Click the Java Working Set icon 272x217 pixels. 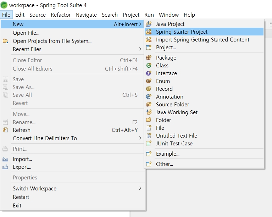(x=149, y=112)
